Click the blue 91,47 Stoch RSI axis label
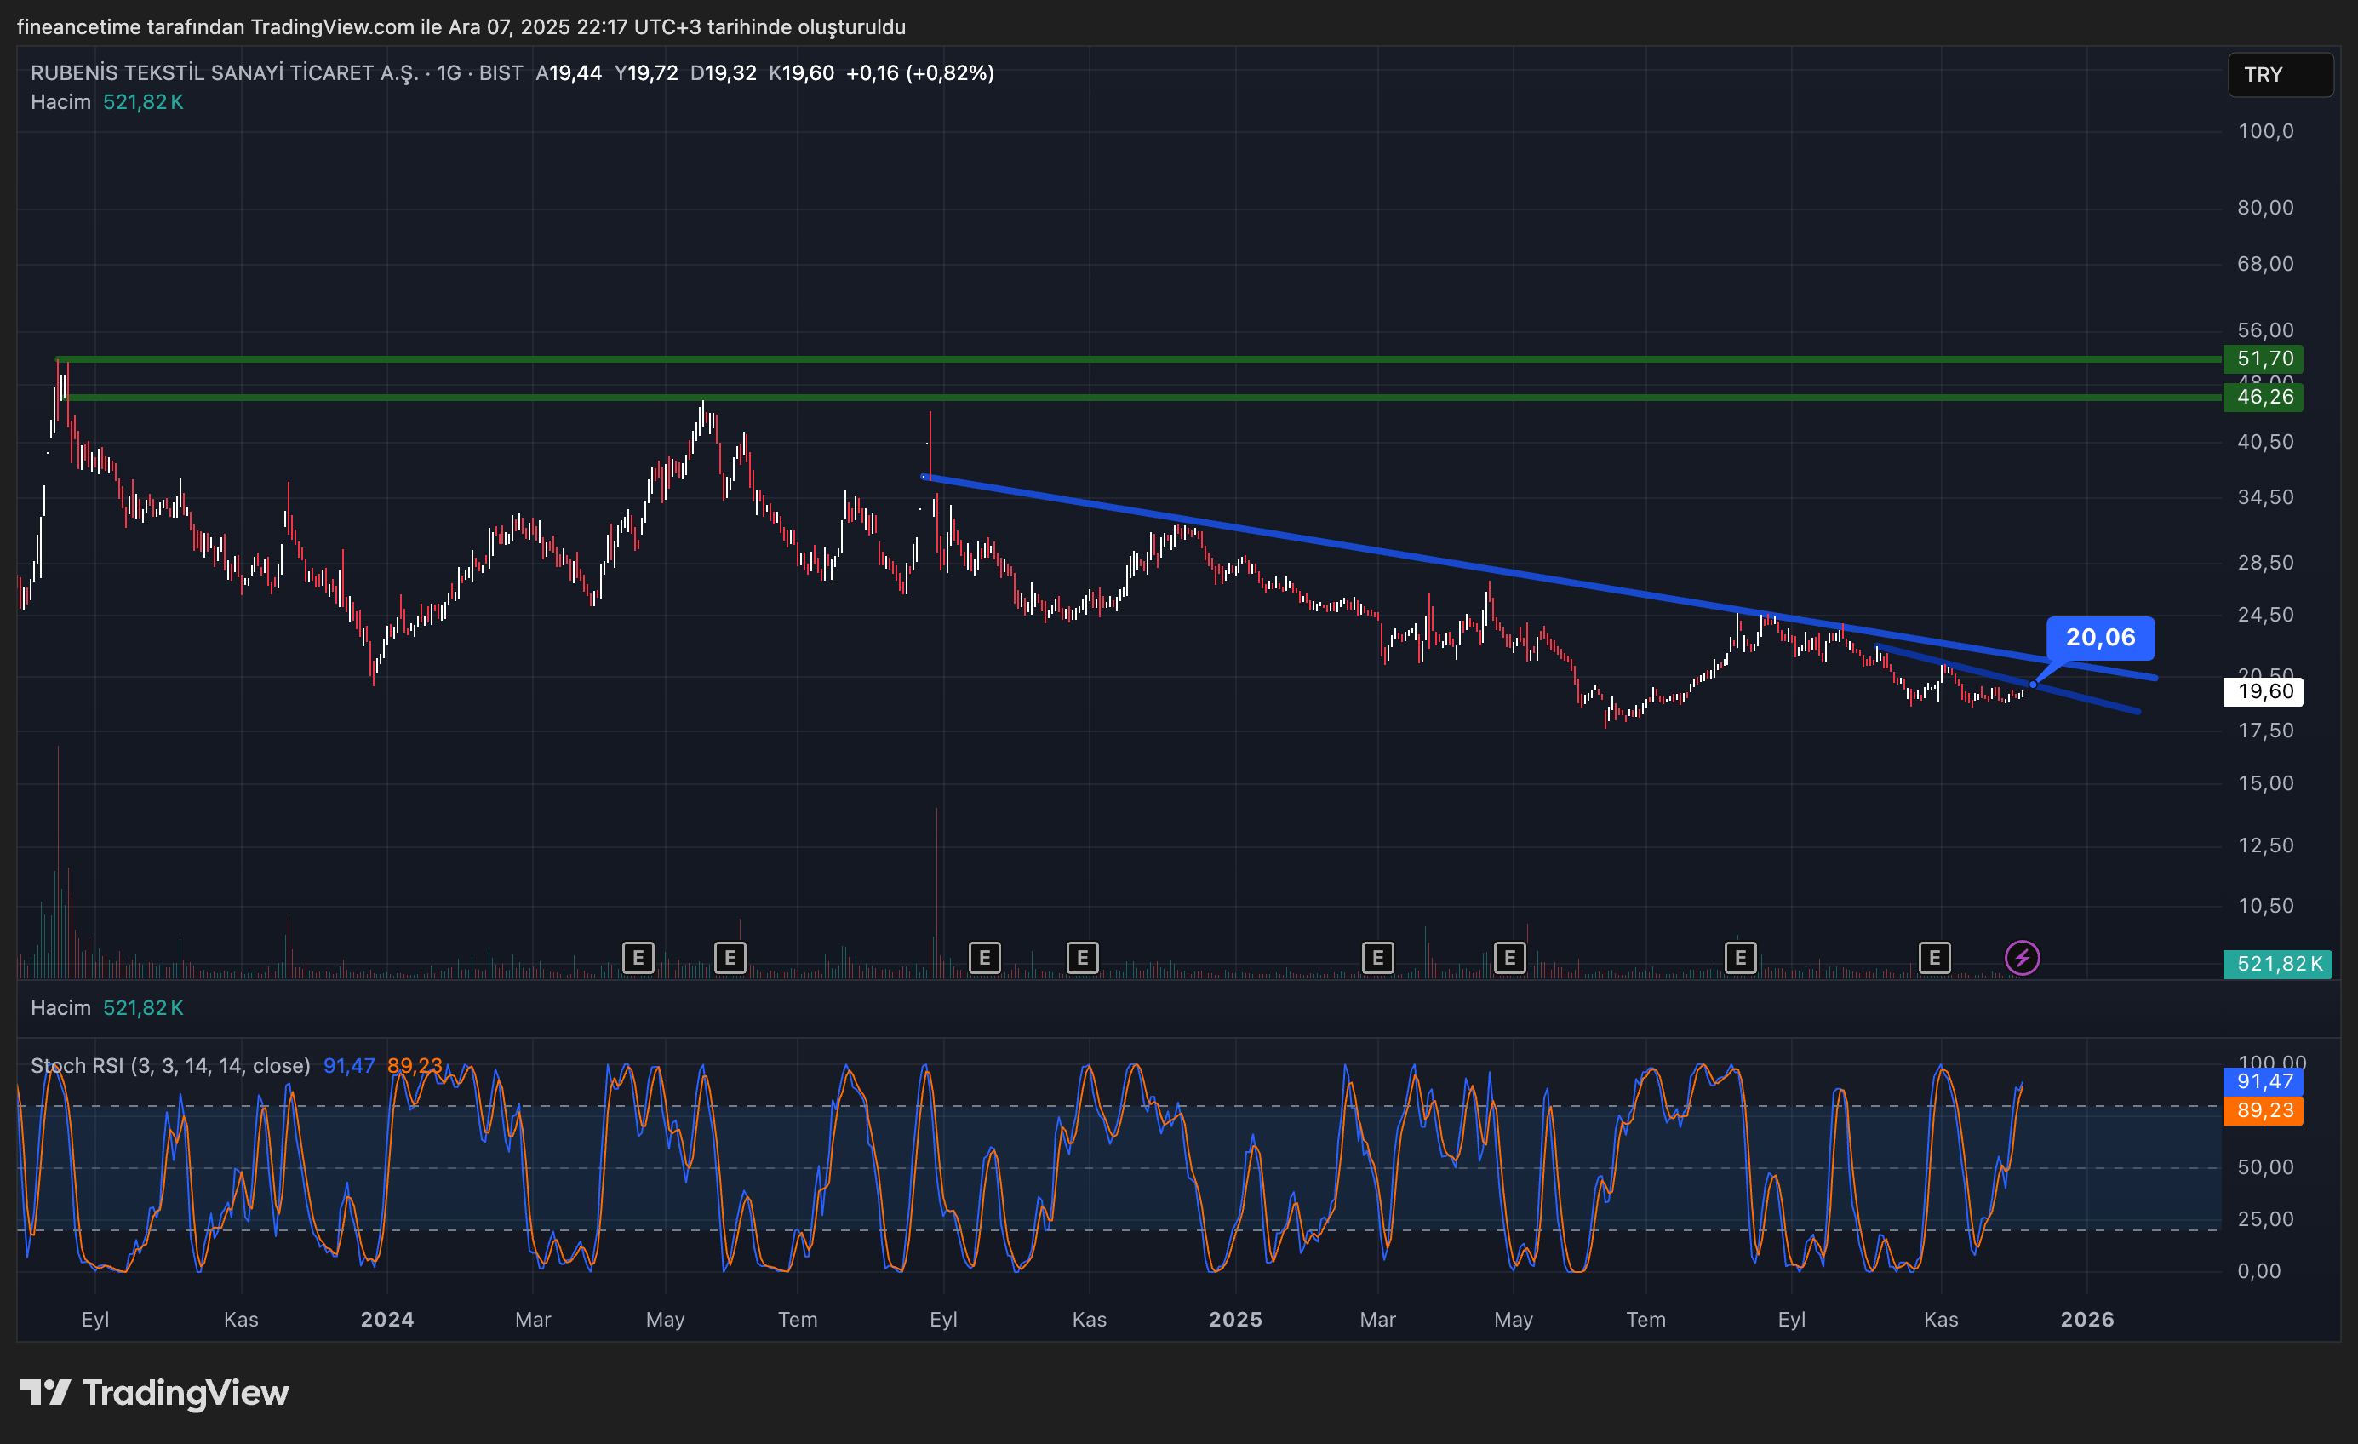 pyautogui.click(x=2264, y=1081)
